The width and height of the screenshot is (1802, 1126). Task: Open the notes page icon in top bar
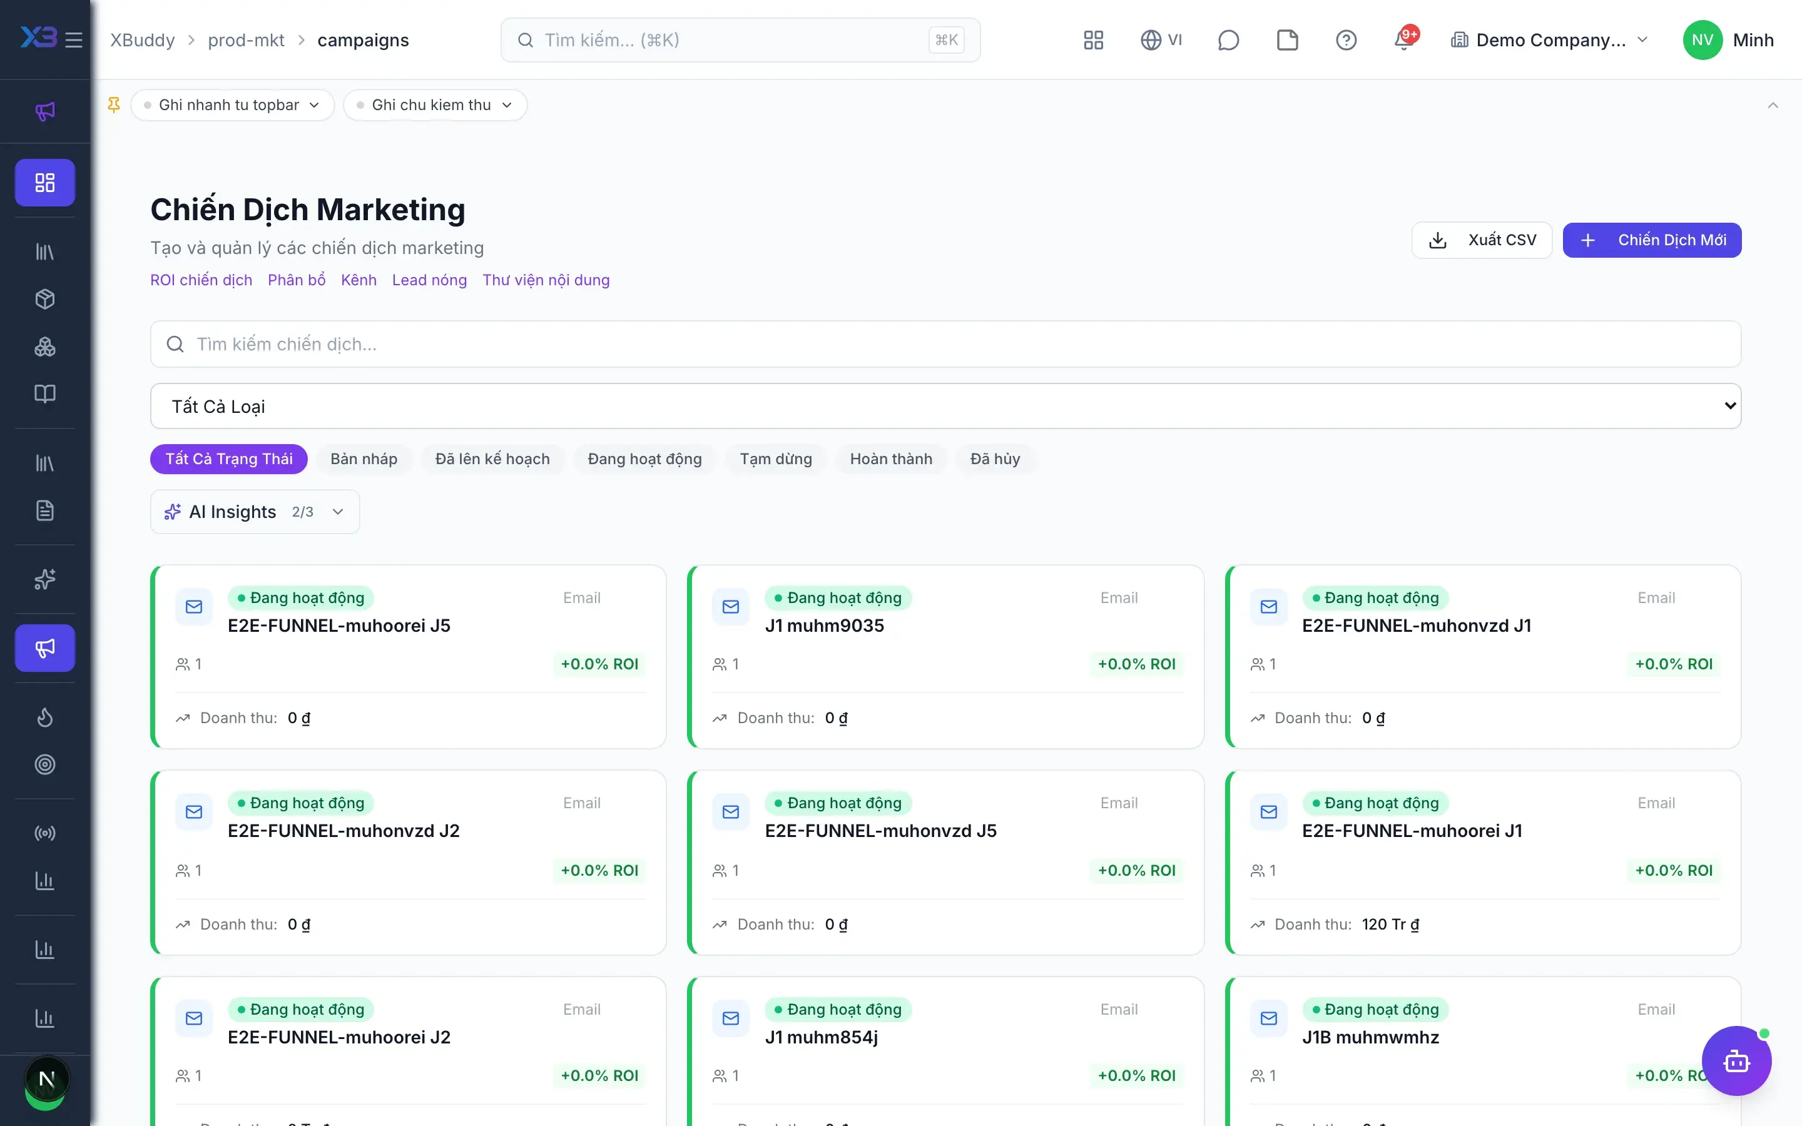click(1286, 40)
